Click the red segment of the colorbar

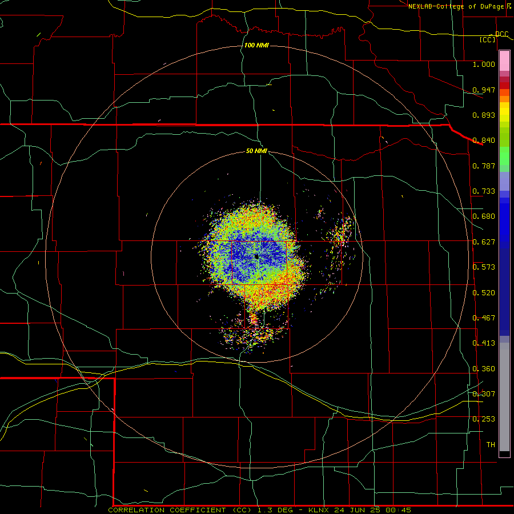click(504, 86)
